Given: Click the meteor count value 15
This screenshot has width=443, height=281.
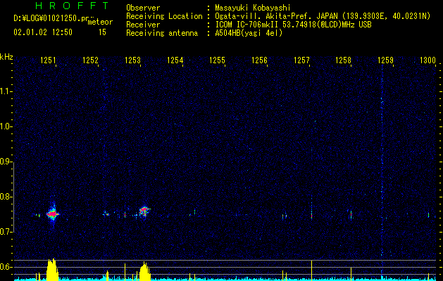Looking at the screenshot, I should click(102, 32).
